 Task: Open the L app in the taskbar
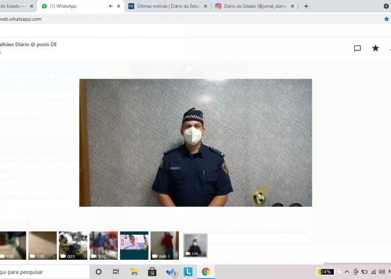188,272
